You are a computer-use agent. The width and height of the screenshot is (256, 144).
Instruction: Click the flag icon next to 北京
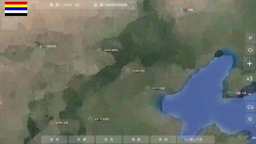(x=137, y=71)
